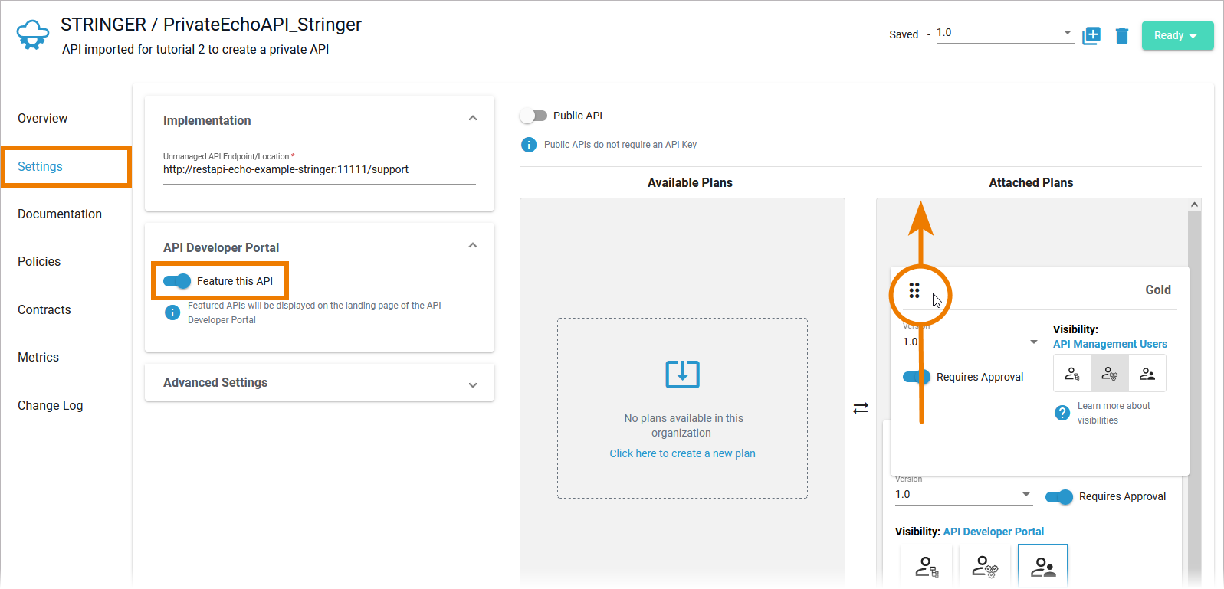1224x589 pixels.
Task: Expand the Advanced Settings section
Action: (473, 384)
